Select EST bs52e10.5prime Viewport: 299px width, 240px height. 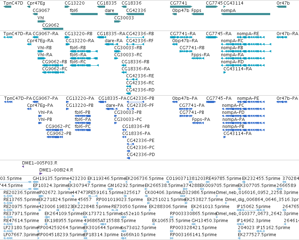(x=138, y=214)
